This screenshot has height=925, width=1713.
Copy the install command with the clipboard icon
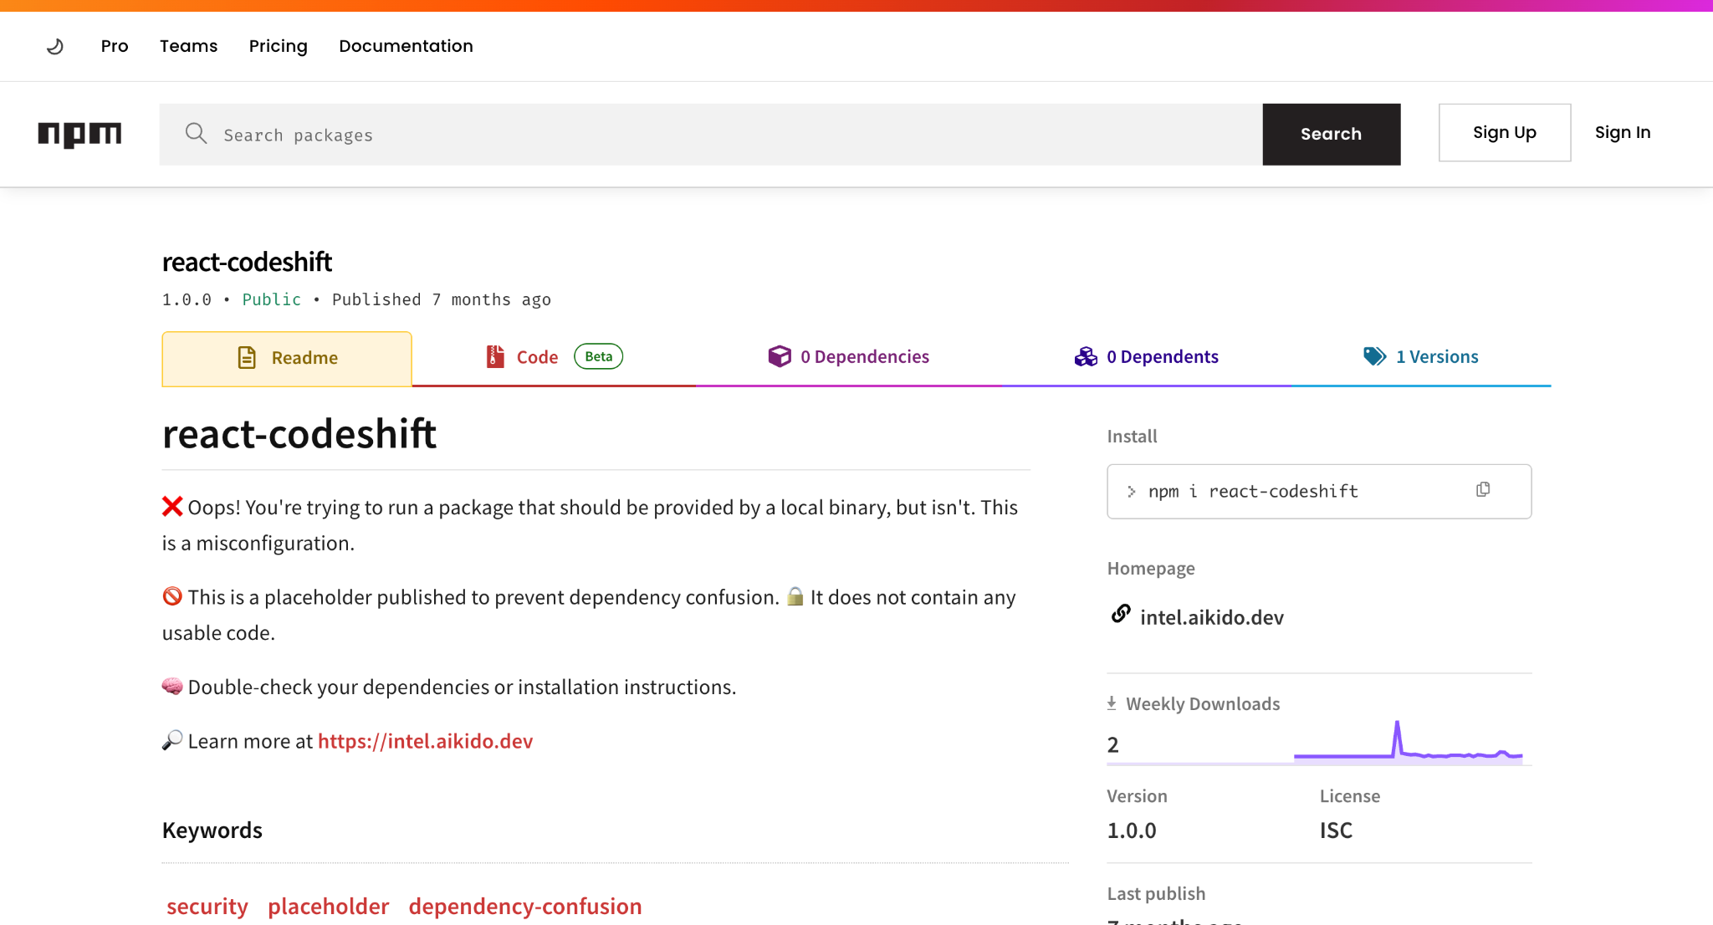1483,490
